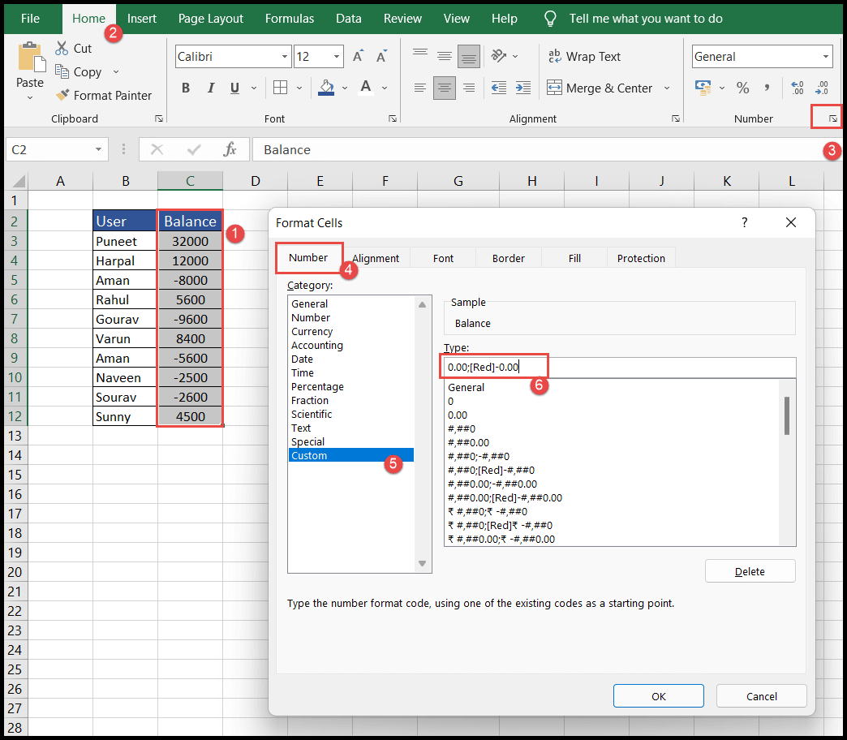Select the Format Painter tool
Viewport: 847px width, 740px height.
[x=104, y=95]
